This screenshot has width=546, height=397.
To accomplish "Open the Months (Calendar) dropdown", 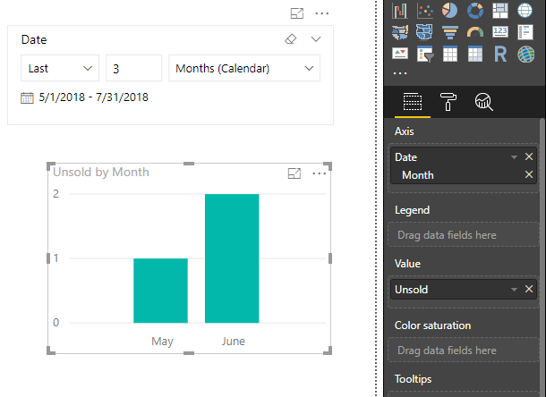I will [244, 68].
